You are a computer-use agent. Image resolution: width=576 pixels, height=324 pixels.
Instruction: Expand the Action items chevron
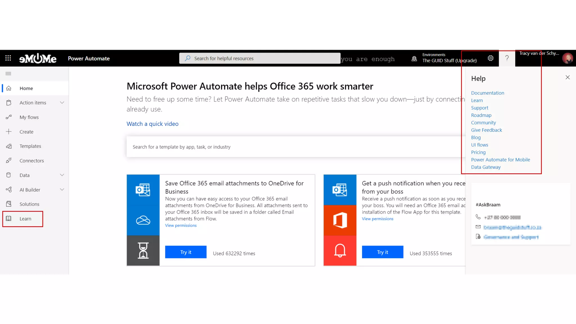click(62, 103)
